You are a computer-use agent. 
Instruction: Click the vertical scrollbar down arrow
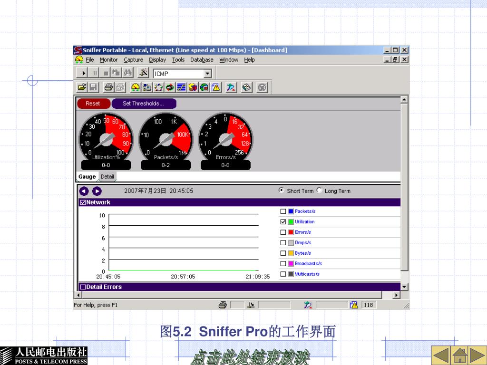click(x=404, y=287)
